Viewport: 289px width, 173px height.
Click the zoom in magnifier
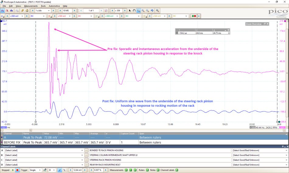tap(143, 11)
